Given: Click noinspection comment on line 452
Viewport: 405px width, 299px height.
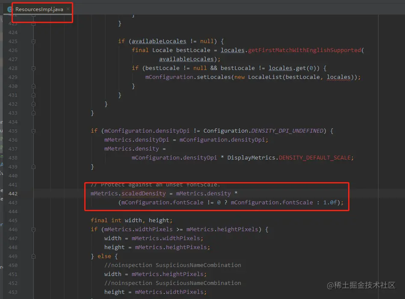Looking at the screenshot, I should point(172,283).
